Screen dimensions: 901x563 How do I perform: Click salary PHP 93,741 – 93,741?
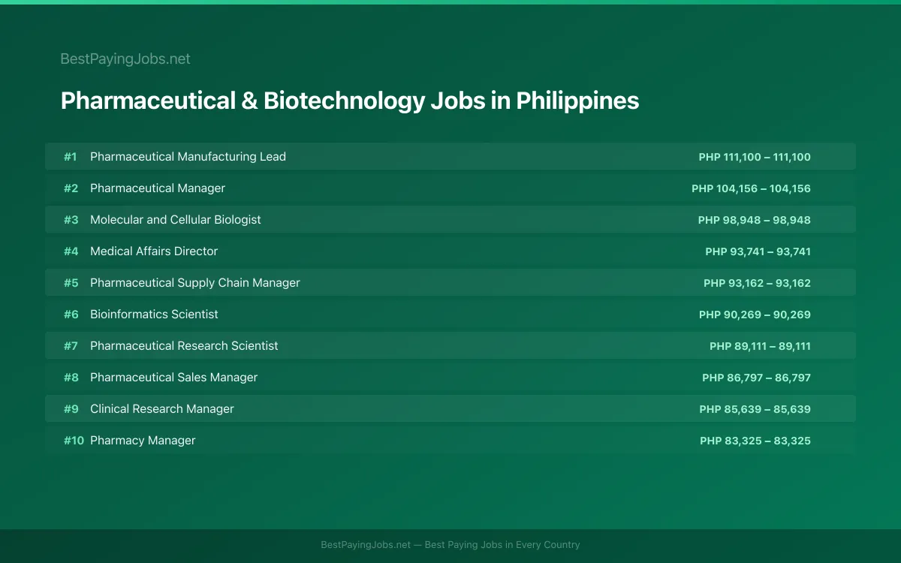pos(758,251)
